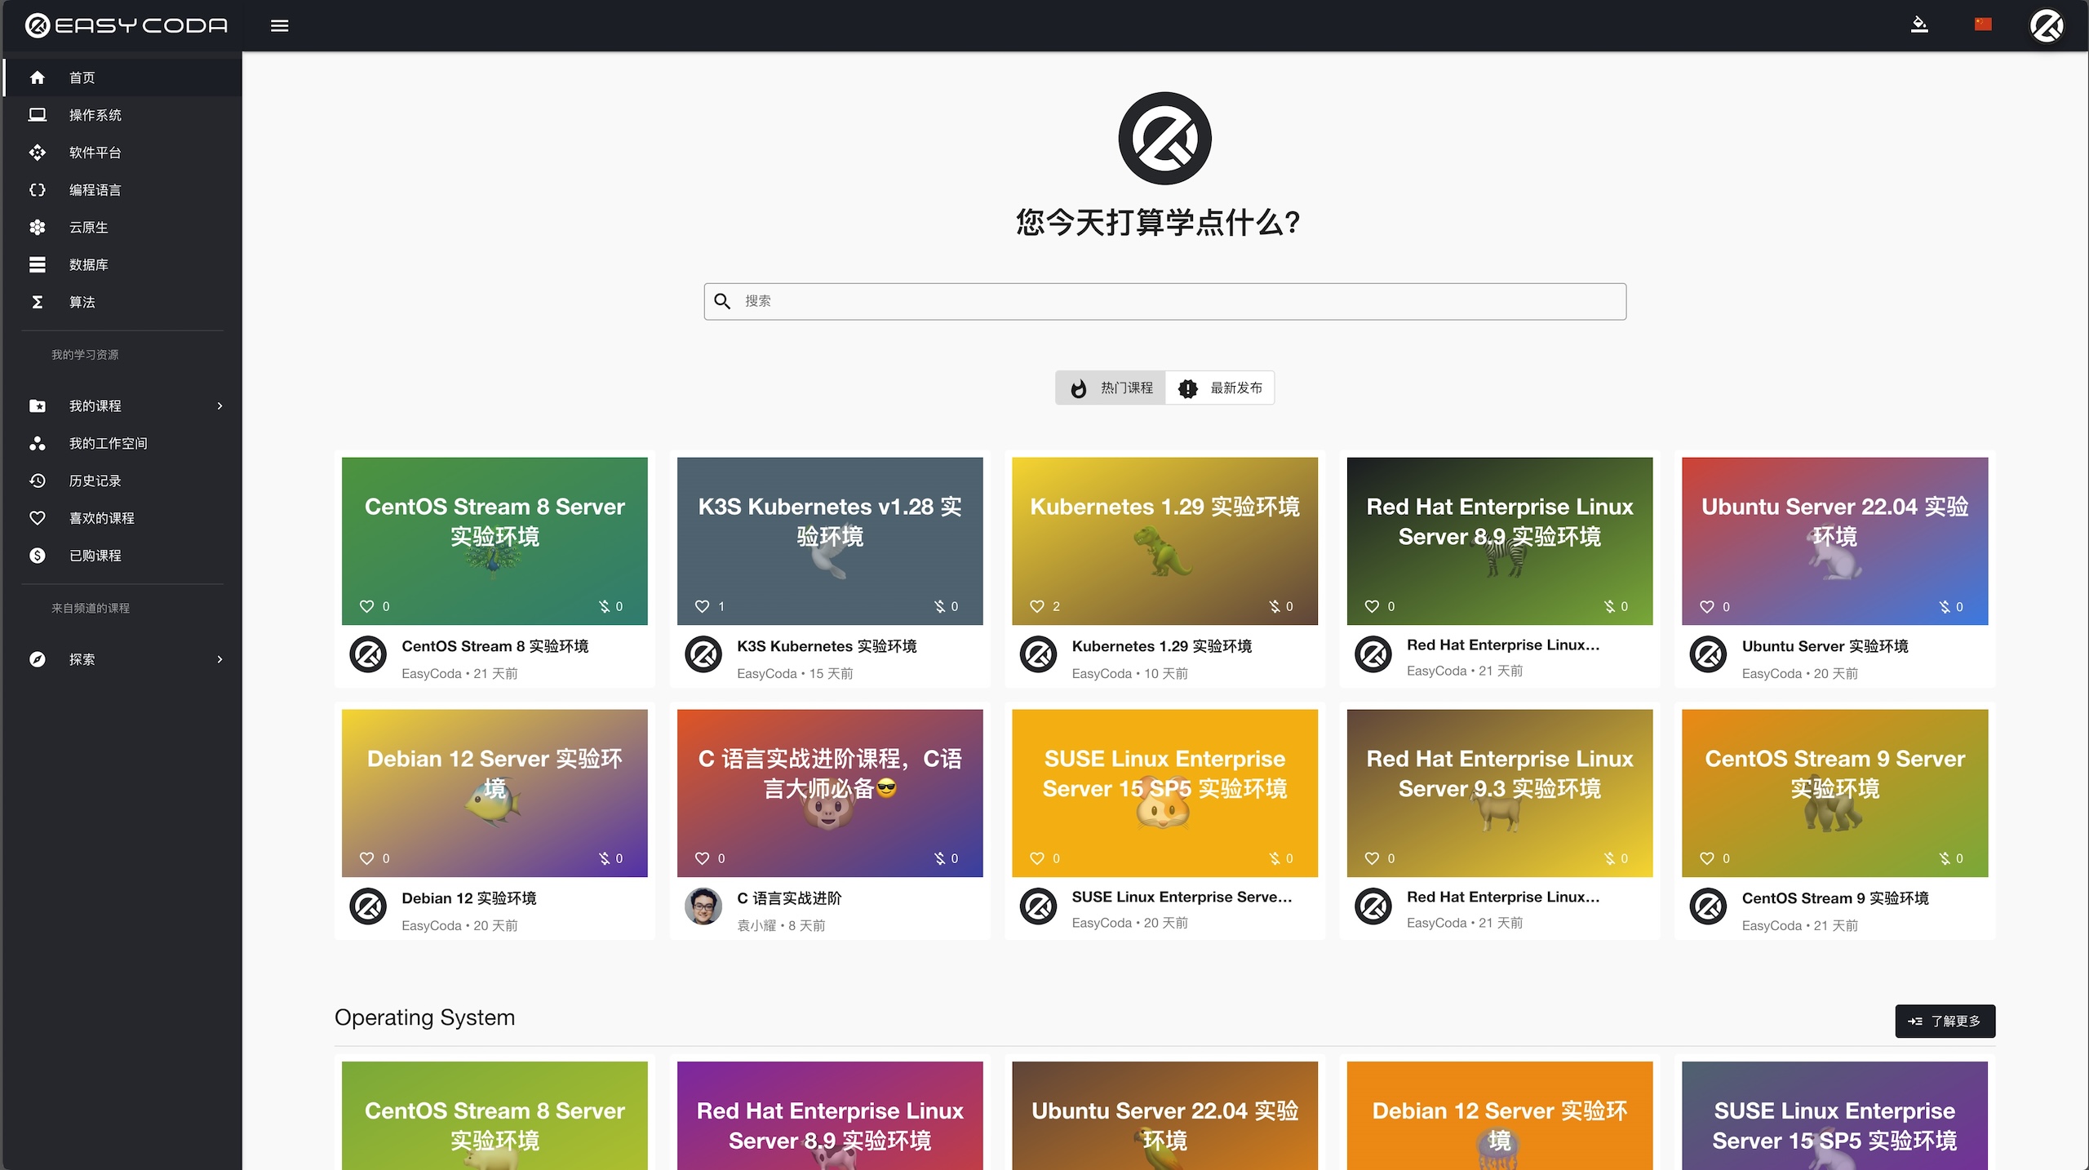Like the SUSE Linux 15 SP5 card with the hamster

(x=1036, y=858)
